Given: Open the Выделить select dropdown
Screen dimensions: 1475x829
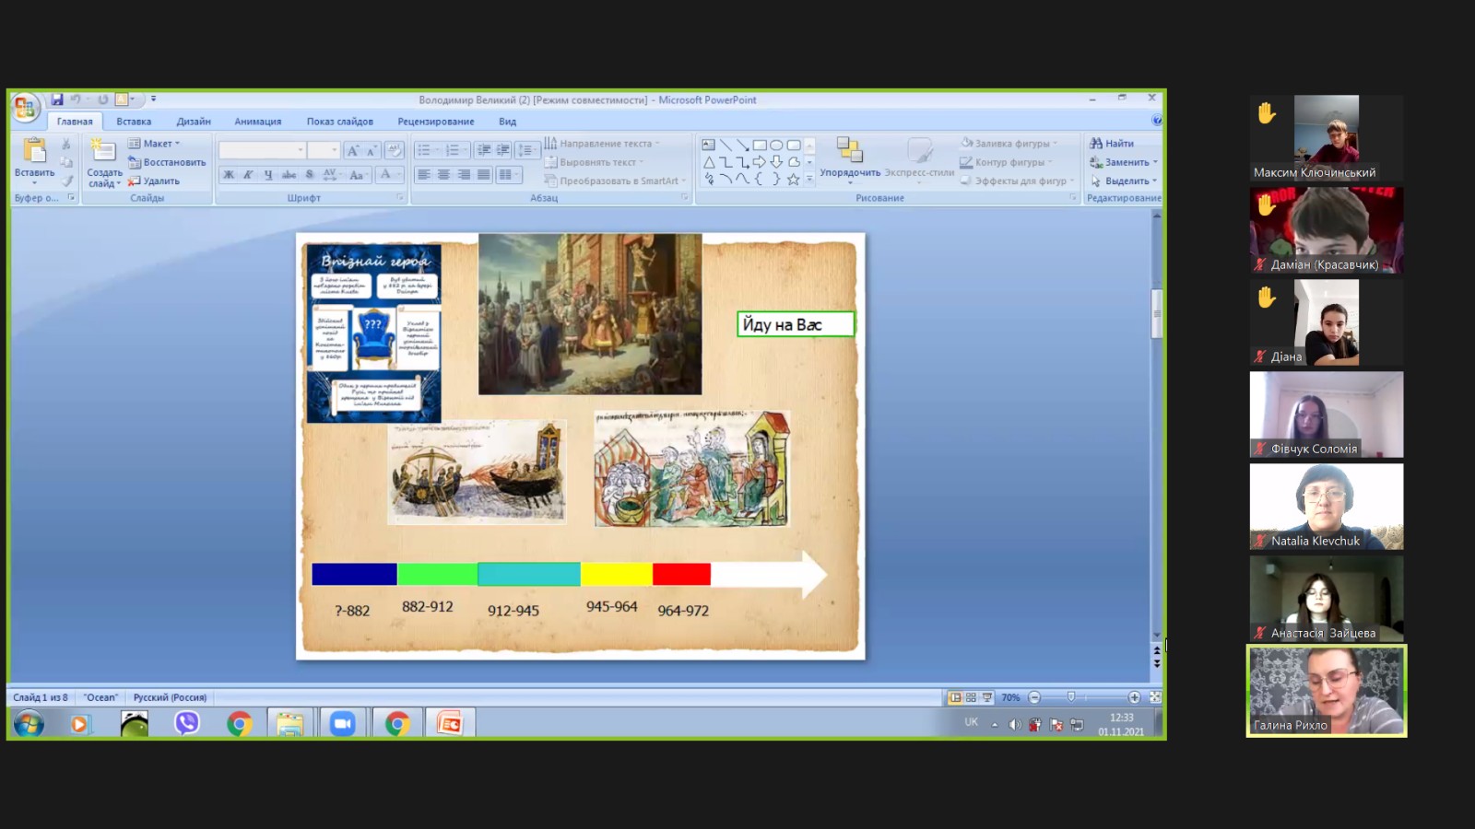Looking at the screenshot, I should [x=1125, y=181].
